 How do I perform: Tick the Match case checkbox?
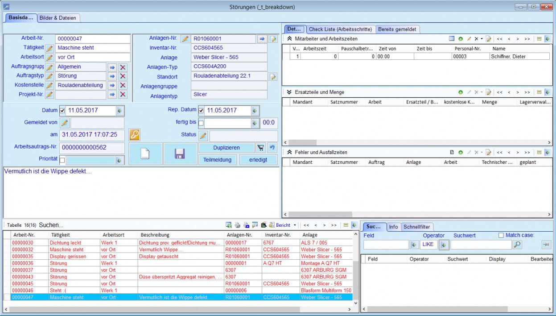[x=501, y=235]
